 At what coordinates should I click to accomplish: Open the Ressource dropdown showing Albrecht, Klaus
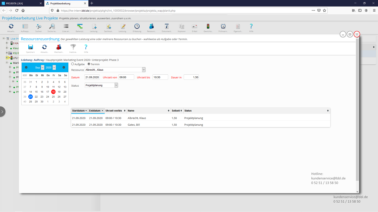(115, 70)
